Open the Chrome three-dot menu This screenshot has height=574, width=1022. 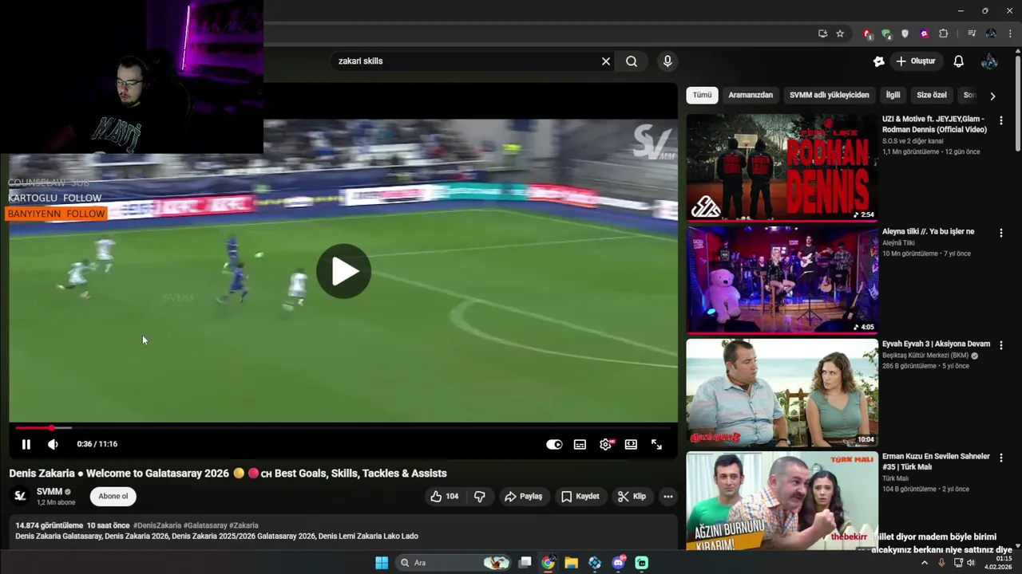click(x=1010, y=33)
